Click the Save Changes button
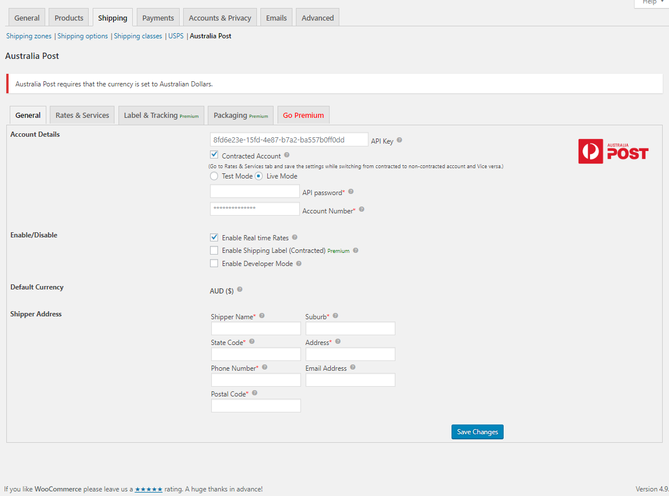This screenshot has height=496, width=669. tap(477, 431)
